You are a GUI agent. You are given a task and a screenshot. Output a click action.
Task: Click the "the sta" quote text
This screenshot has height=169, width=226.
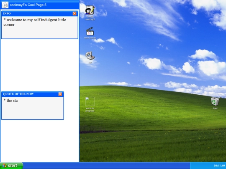[10, 101]
